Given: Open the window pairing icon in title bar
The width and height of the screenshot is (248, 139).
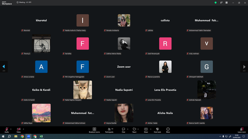Looking at the screenshot, I should click(x=221, y=3).
